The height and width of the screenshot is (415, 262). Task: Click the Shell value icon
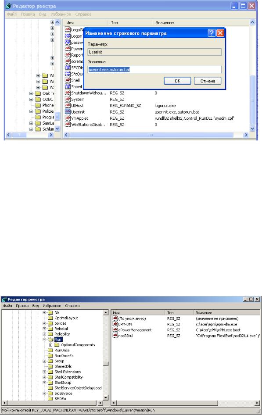point(68,80)
